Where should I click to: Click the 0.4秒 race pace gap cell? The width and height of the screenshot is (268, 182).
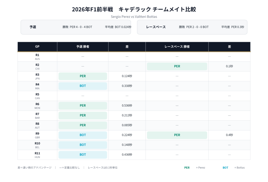tap(229, 135)
